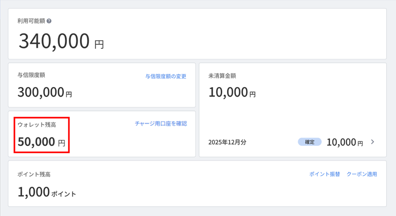Click the チャージ用口座を確認 link
Viewport: 396px width, 216px height.
(161, 123)
